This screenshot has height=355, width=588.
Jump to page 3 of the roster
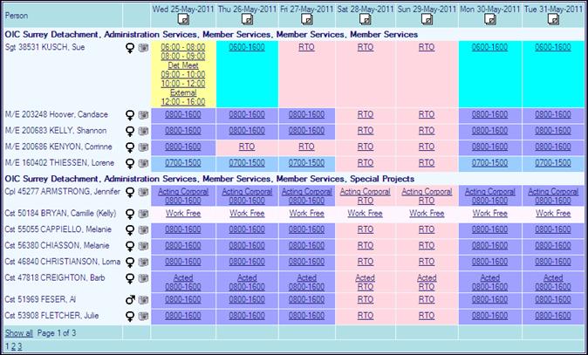tap(20, 346)
